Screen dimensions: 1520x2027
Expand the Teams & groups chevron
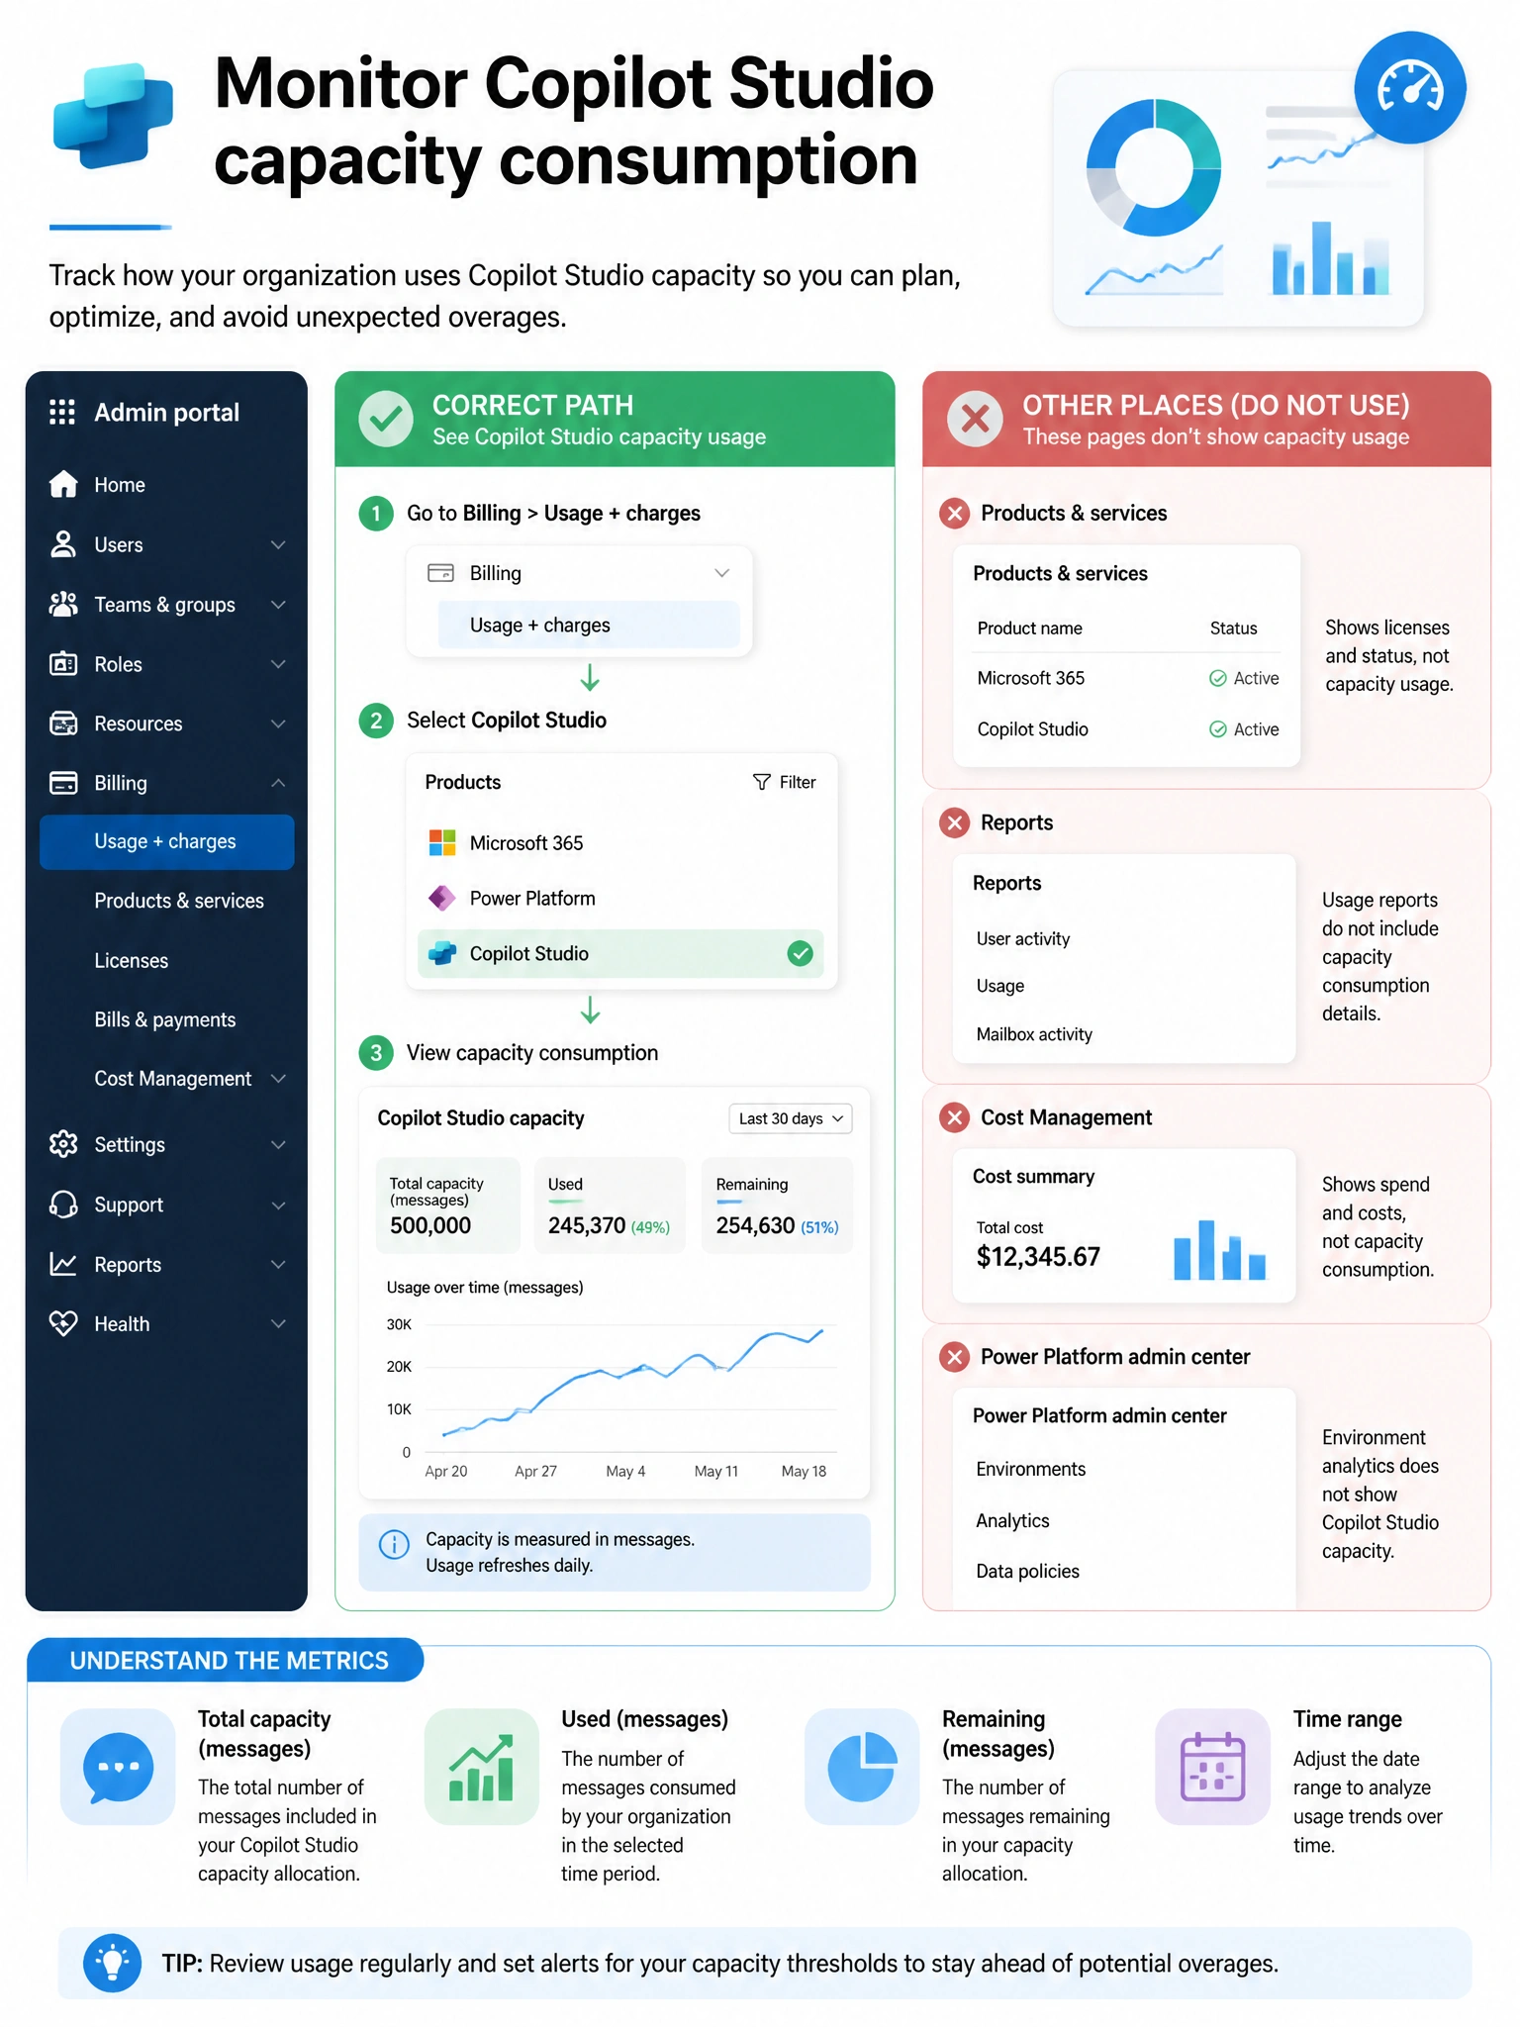pyautogui.click(x=279, y=604)
